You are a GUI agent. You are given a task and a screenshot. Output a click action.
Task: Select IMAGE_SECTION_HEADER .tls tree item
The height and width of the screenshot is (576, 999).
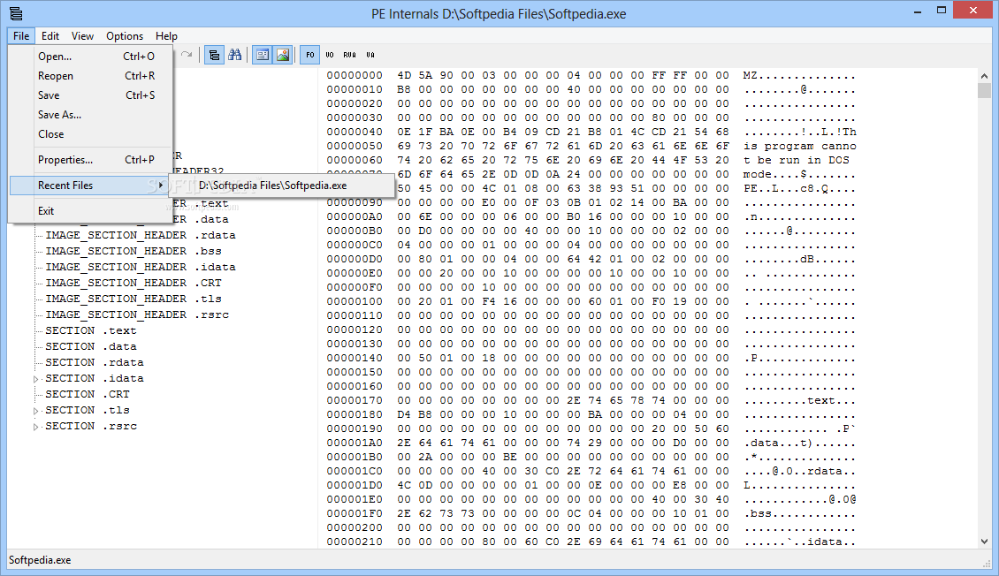click(x=133, y=299)
